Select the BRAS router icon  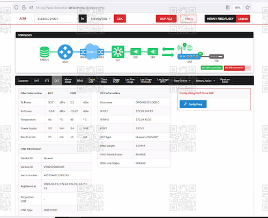[65, 52]
